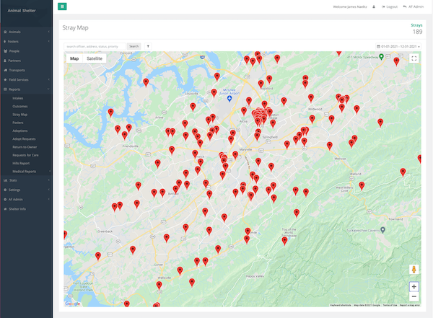Click Report a map error link

coord(410,305)
